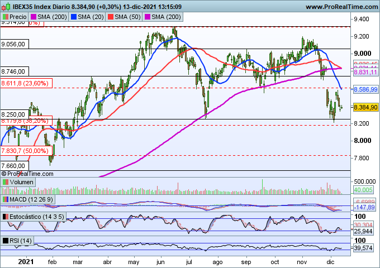380x268 pixels.
Task: Click the black RSI panel icon
Action: click(6, 241)
